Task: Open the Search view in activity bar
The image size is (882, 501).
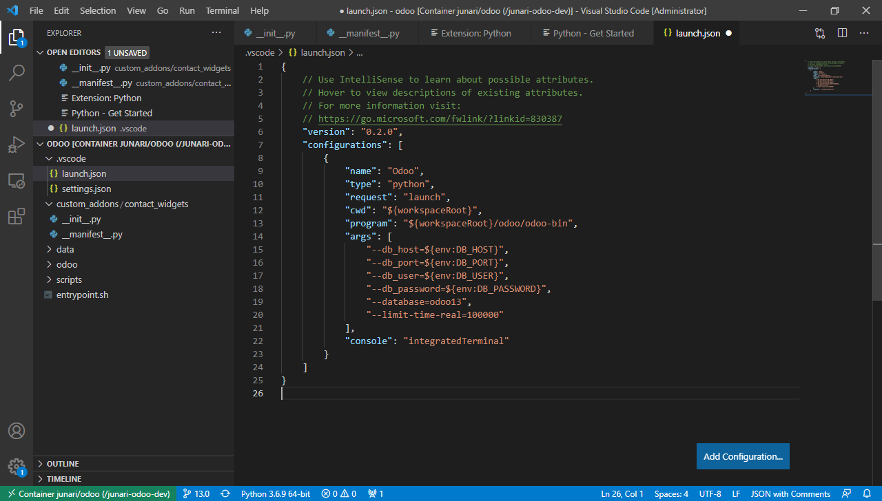Action: coord(17,72)
